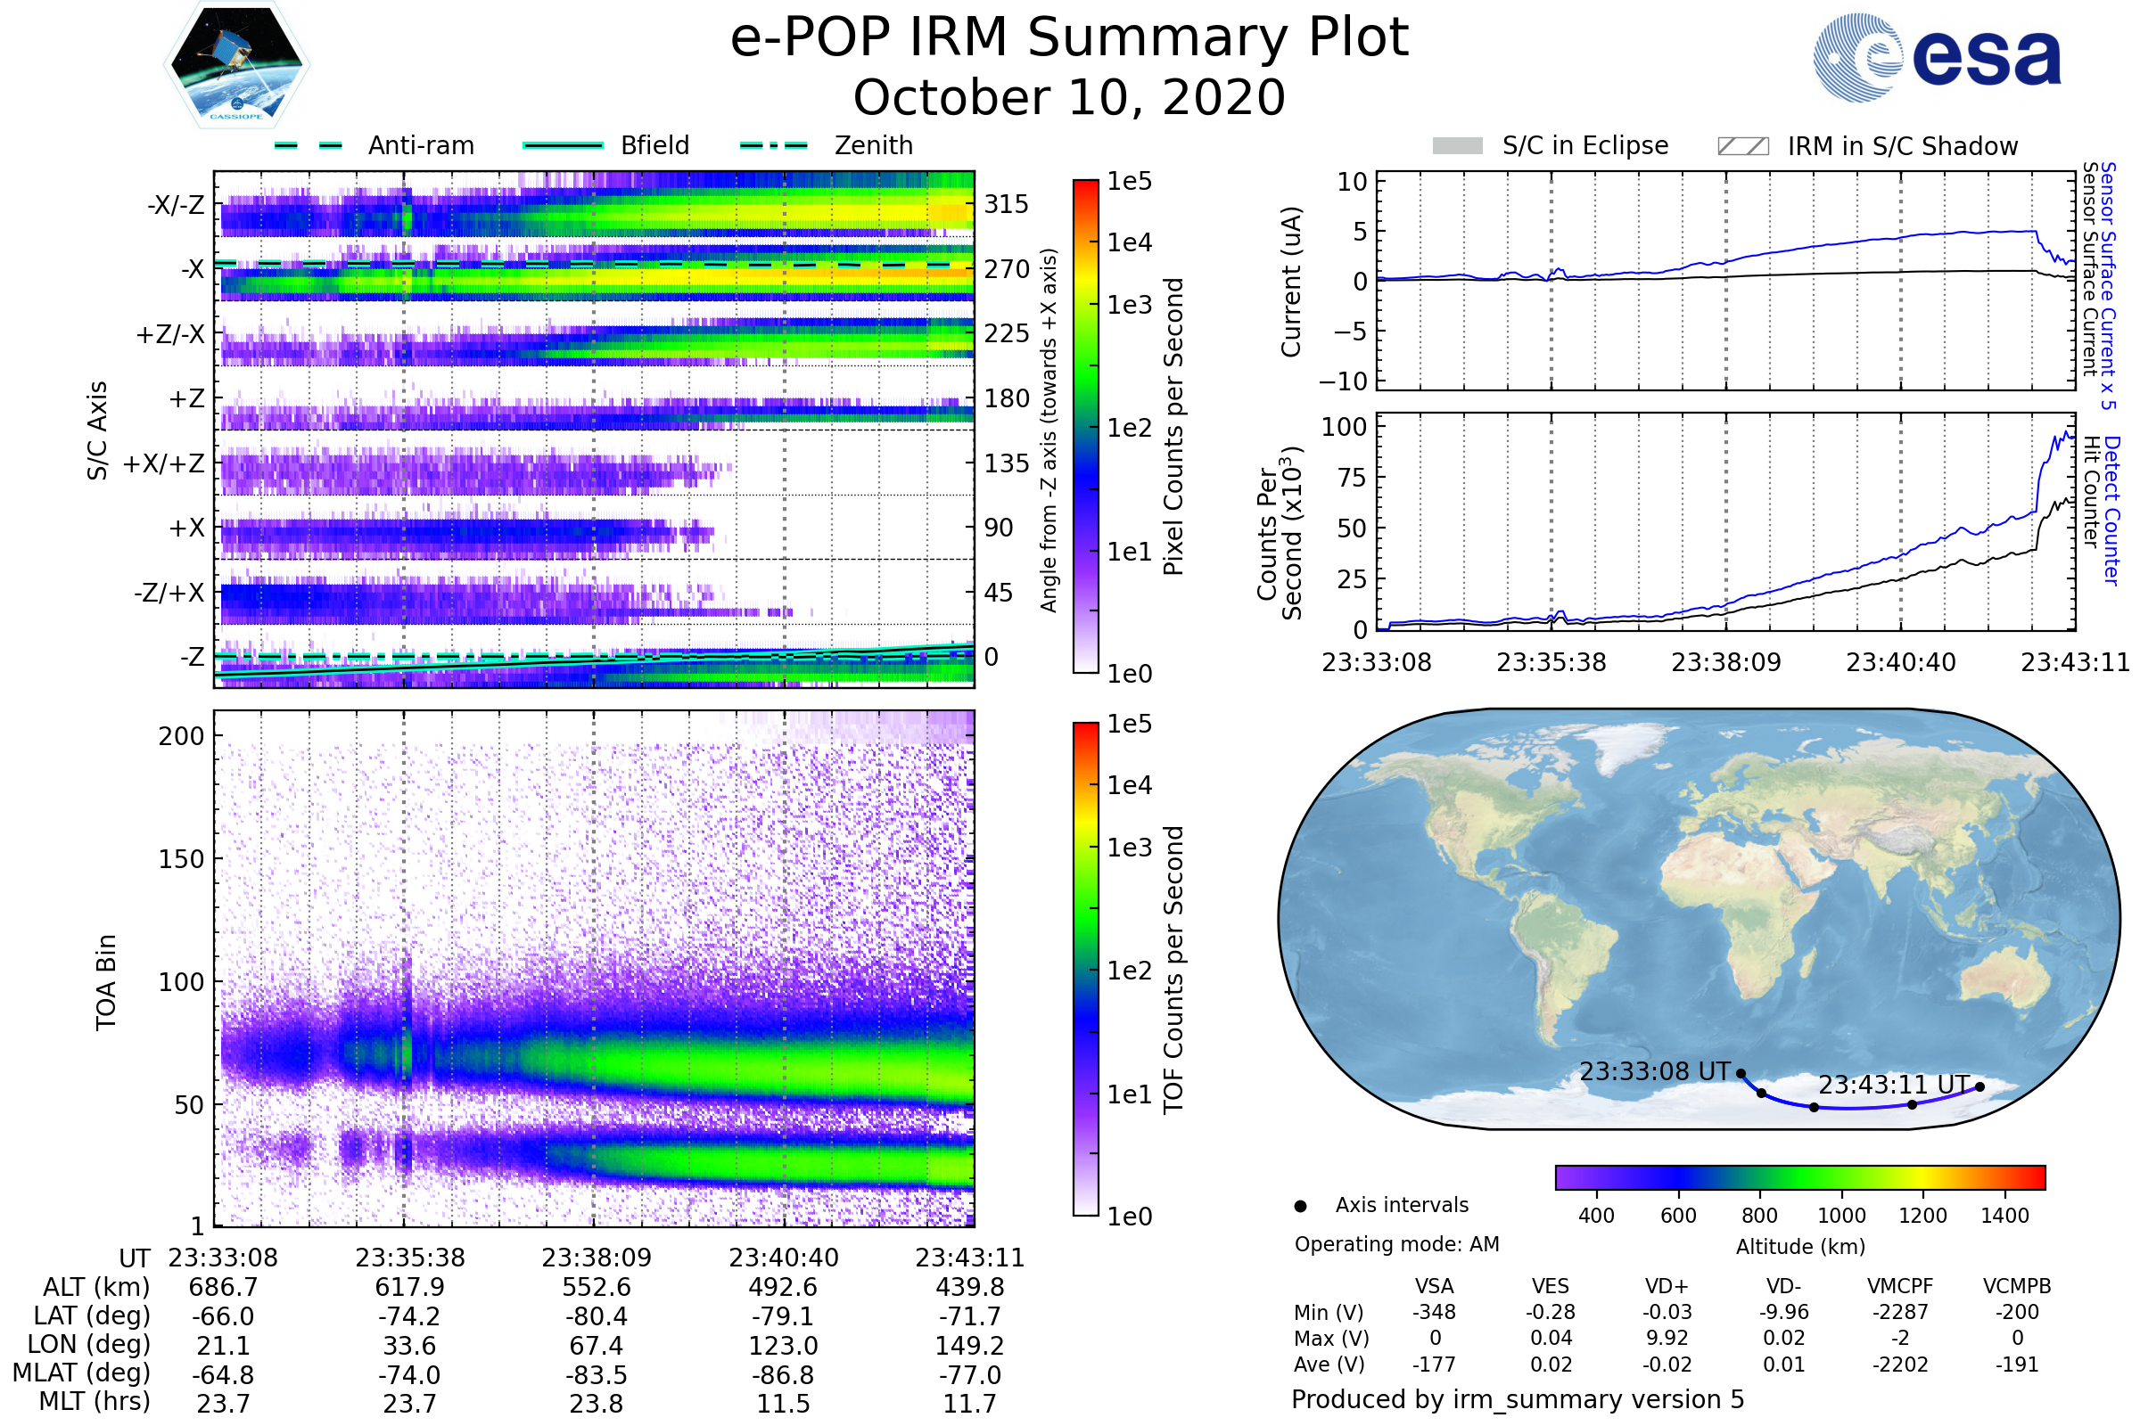Viewport: 2140px width, 1426px height.
Task: Click the IRM in S/C Shadow hatched box
Action: pyautogui.click(x=1743, y=146)
